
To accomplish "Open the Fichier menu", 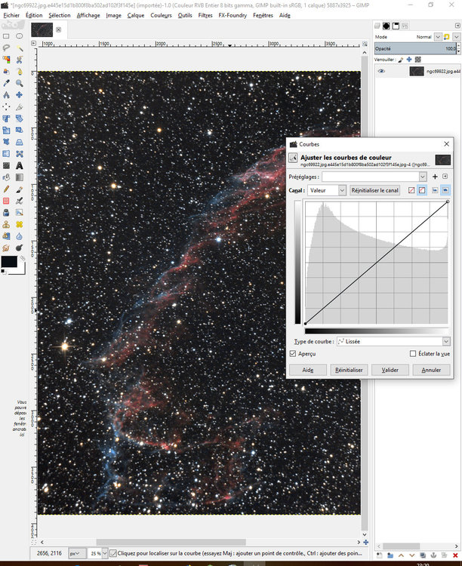I will tap(11, 16).
